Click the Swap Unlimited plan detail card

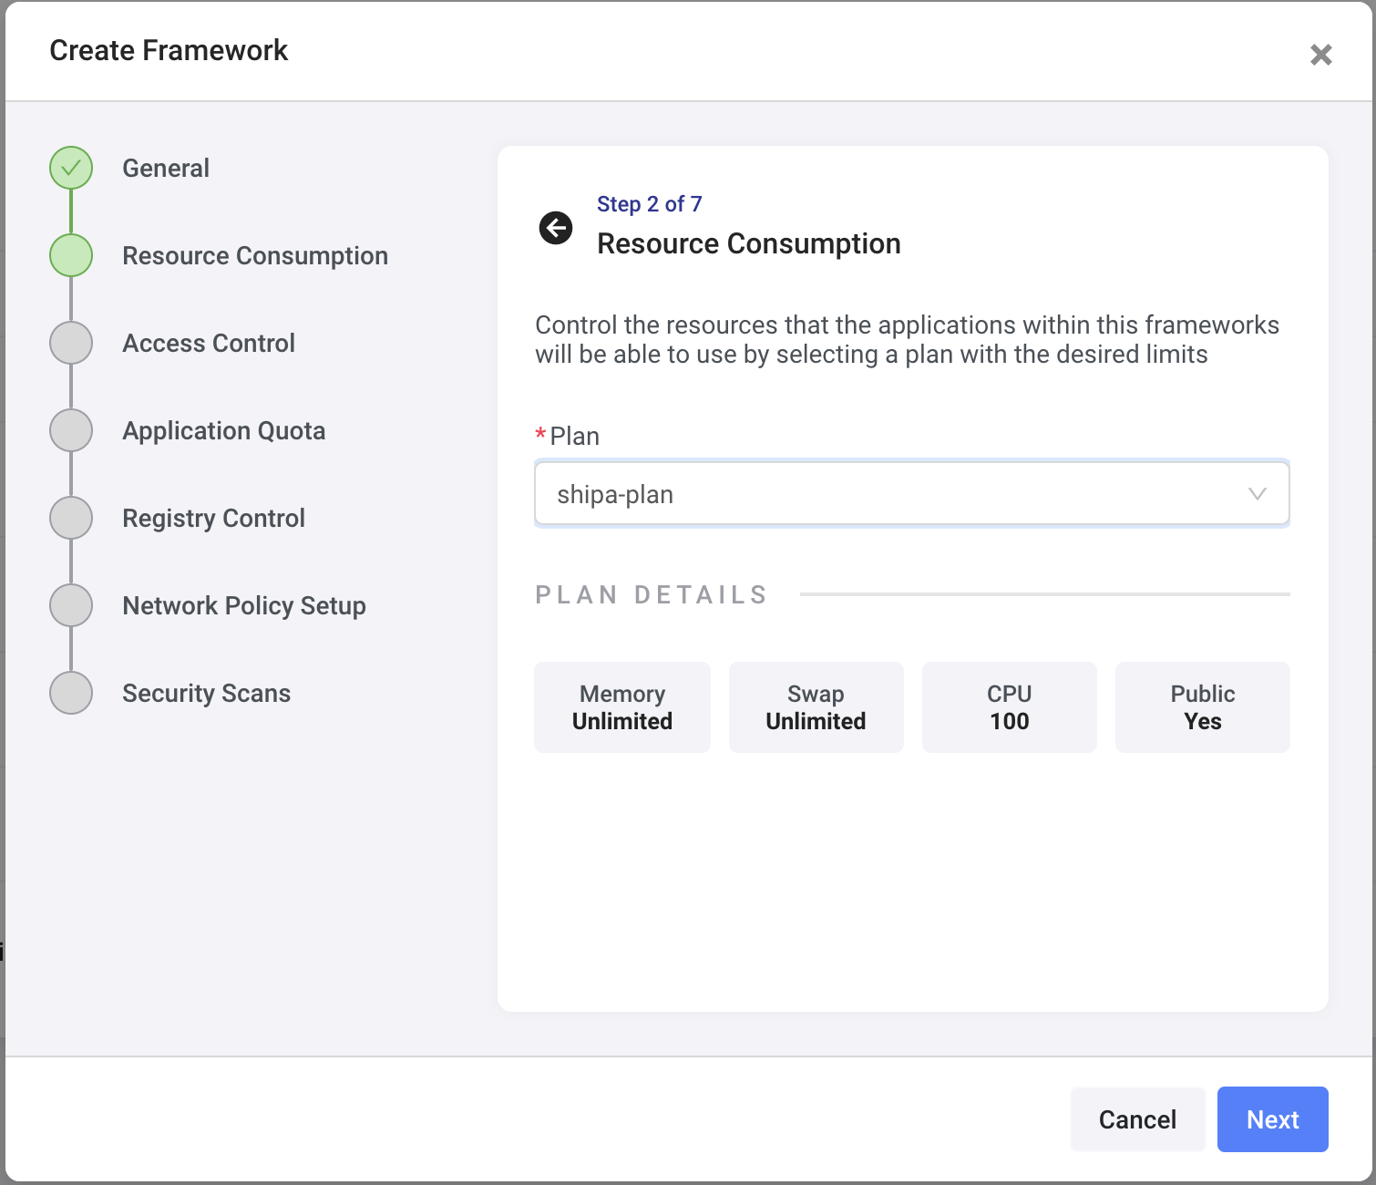[816, 707]
